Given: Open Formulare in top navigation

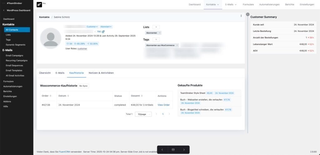Looking at the screenshot, I should pos(248,4).
